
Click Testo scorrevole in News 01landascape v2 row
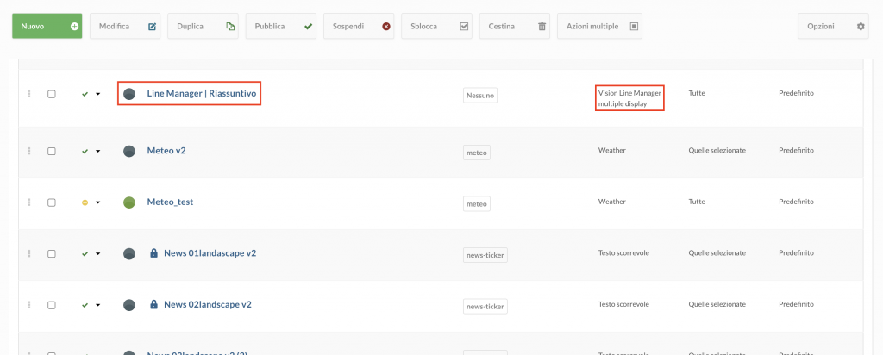click(x=623, y=253)
